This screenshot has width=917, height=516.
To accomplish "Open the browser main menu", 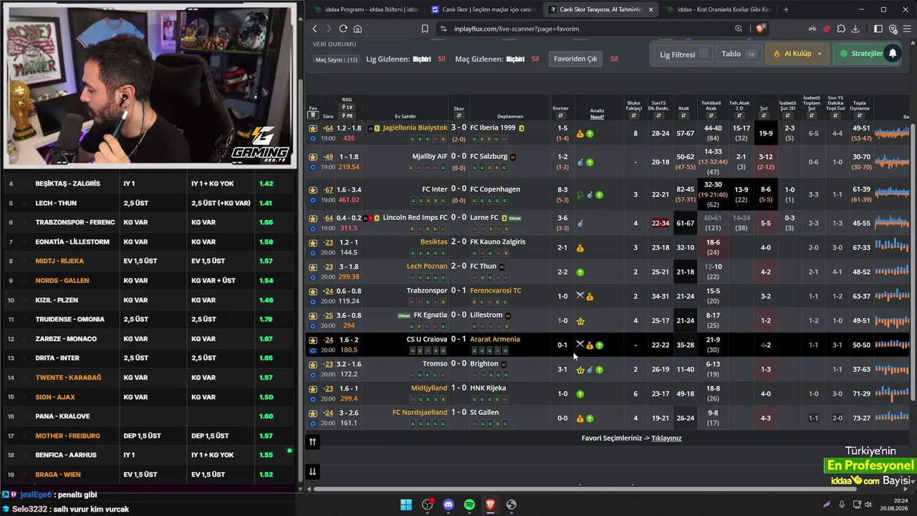I will point(906,29).
